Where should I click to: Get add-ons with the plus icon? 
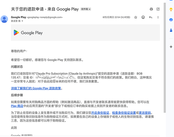tap(171, 47)
